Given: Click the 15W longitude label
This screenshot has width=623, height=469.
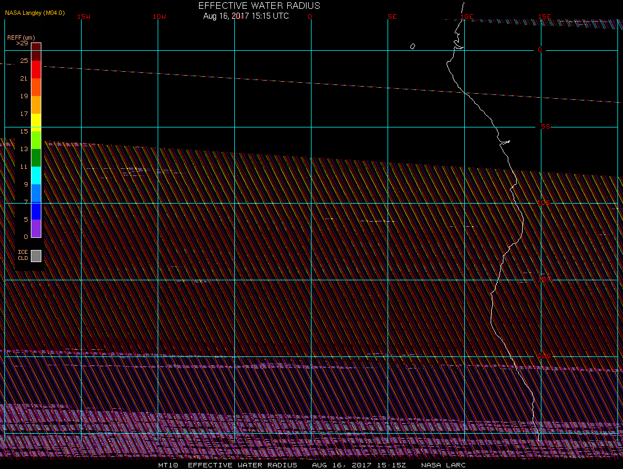Looking at the screenshot, I should point(84,17).
